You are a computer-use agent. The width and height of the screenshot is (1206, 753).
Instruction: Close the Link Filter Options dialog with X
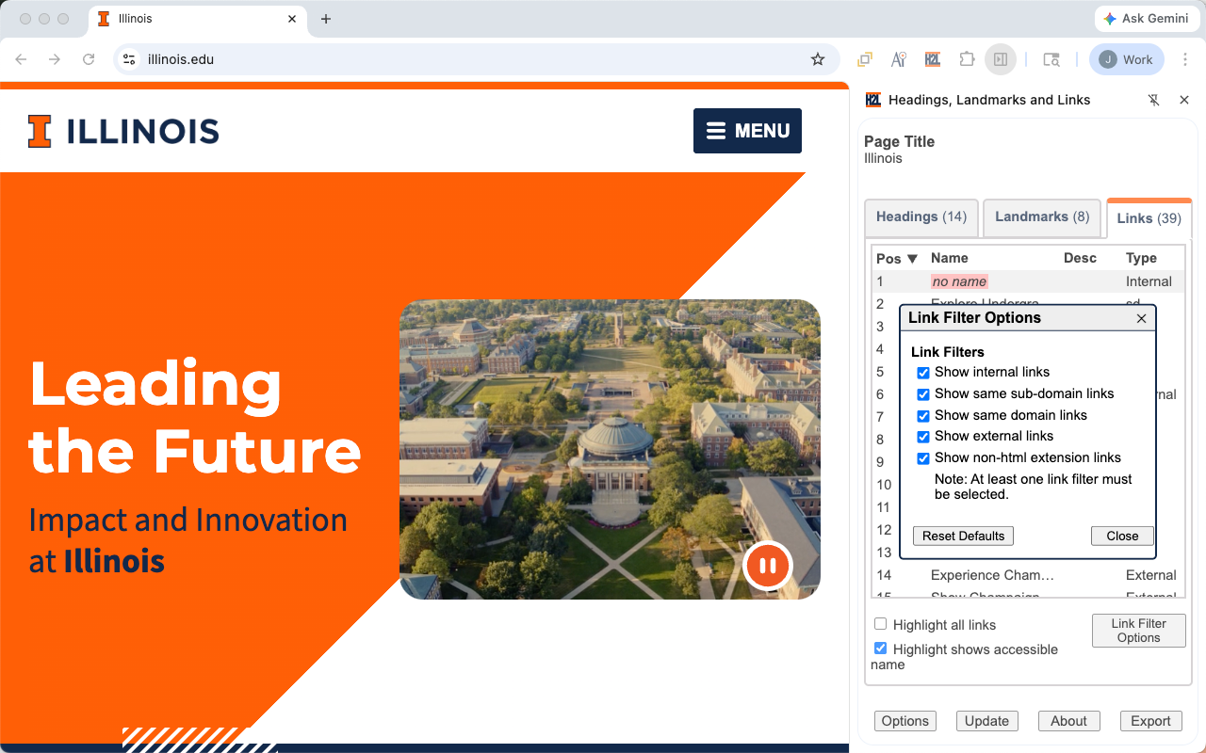pyautogui.click(x=1141, y=318)
